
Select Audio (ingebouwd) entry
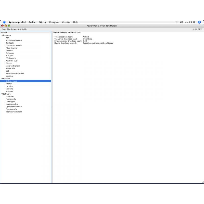pos(14,40)
